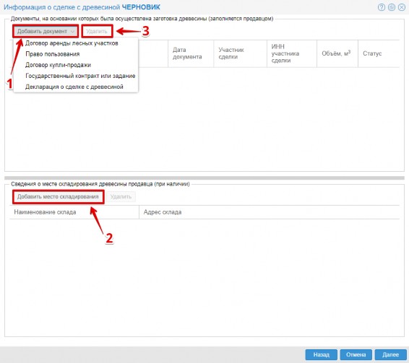Expand the Добавить документ dropdown chevron

click(72, 32)
